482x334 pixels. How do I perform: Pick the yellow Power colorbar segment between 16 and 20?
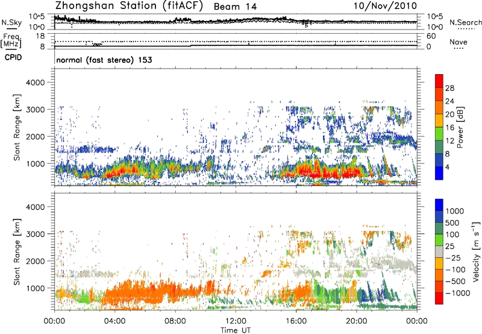tap(439, 121)
